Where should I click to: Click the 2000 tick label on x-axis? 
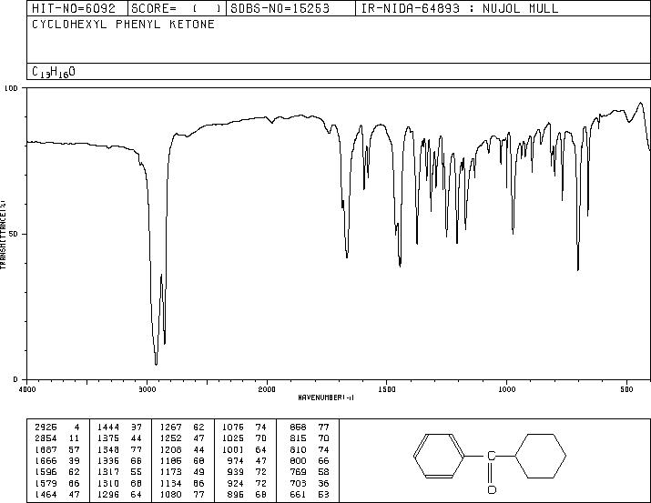pyautogui.click(x=267, y=389)
